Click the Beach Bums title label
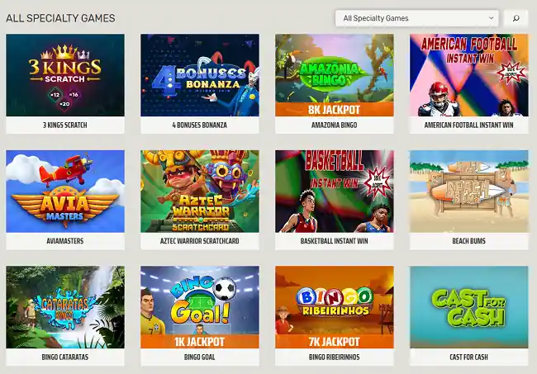537x374 pixels. (469, 241)
